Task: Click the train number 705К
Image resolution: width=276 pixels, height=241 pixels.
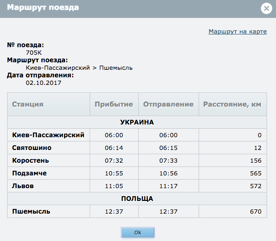Action: [x=33, y=53]
